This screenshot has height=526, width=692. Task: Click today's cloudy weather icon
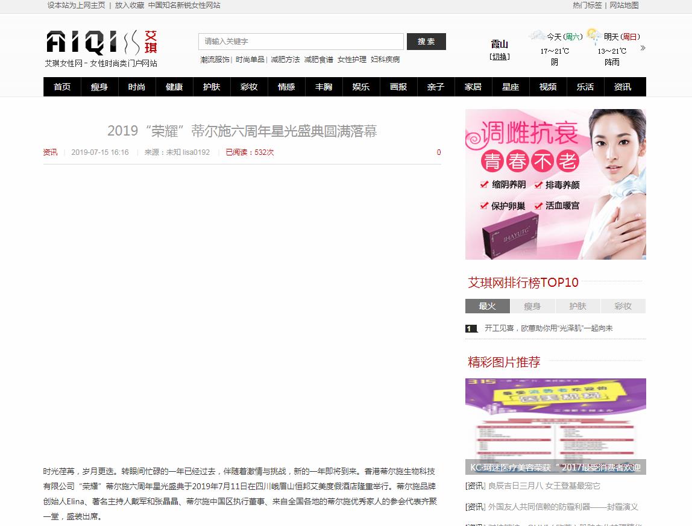point(537,35)
